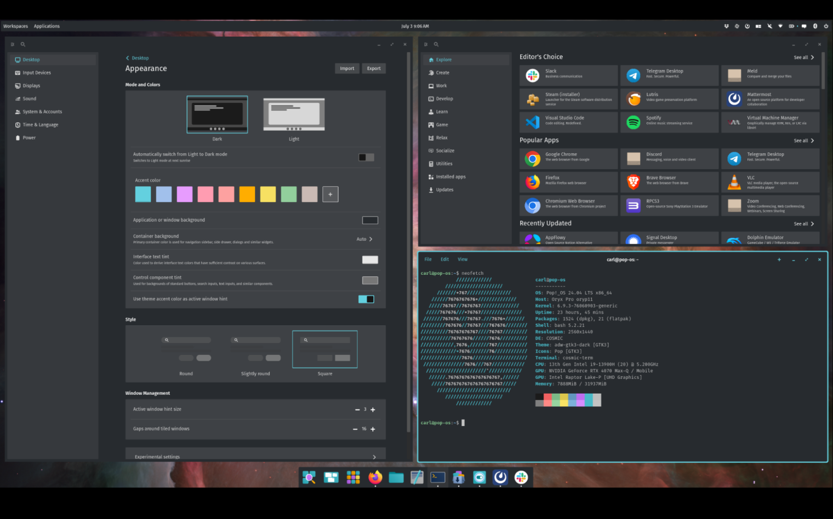Toggle automatic Light to Dark mode switch
The width and height of the screenshot is (833, 519).
[x=366, y=158]
